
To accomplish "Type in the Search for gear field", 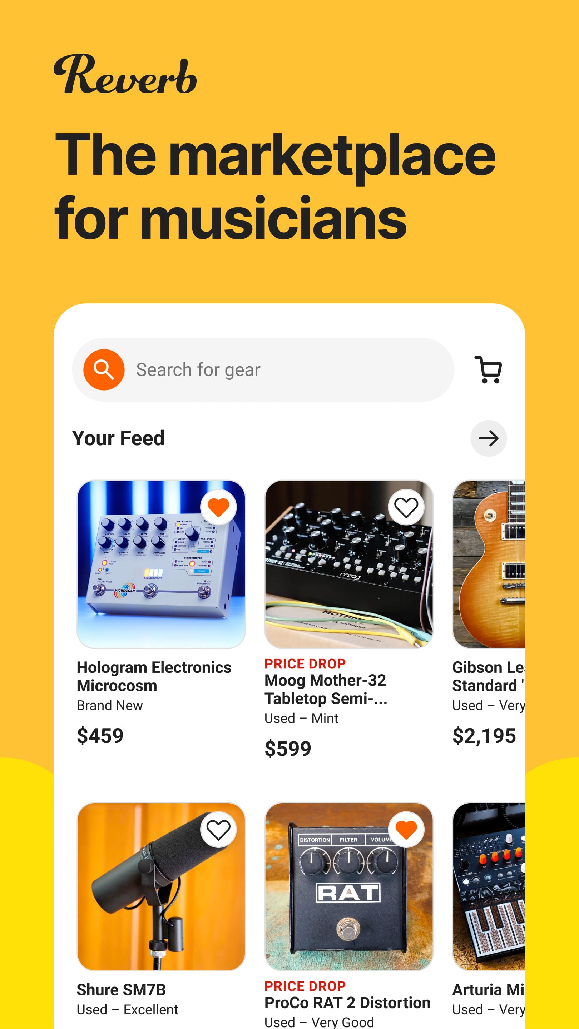I will pos(288,369).
